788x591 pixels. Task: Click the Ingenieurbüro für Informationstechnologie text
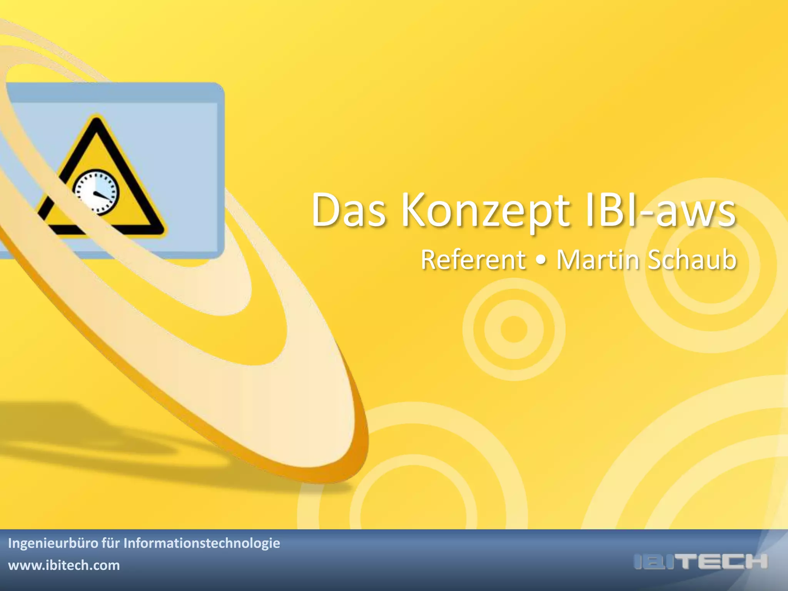pos(144,543)
